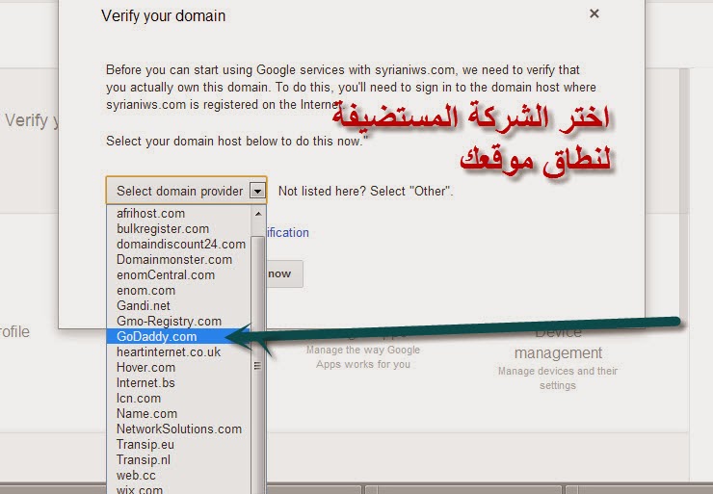This screenshot has height=494, width=713.
Task: Click the dropdown list scrollbar thumb
Action: click(258, 365)
